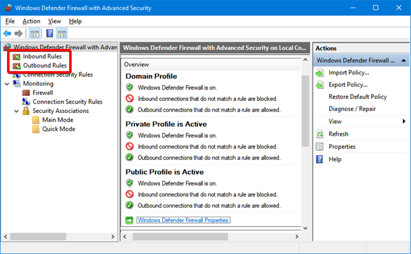Select Firewall under Monitoring
This screenshot has width=411, height=254.
[42, 93]
